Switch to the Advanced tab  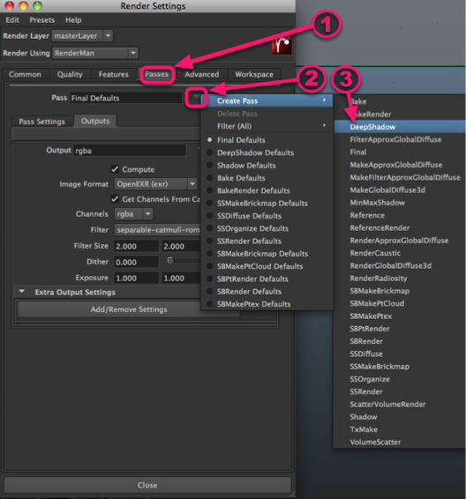click(201, 74)
